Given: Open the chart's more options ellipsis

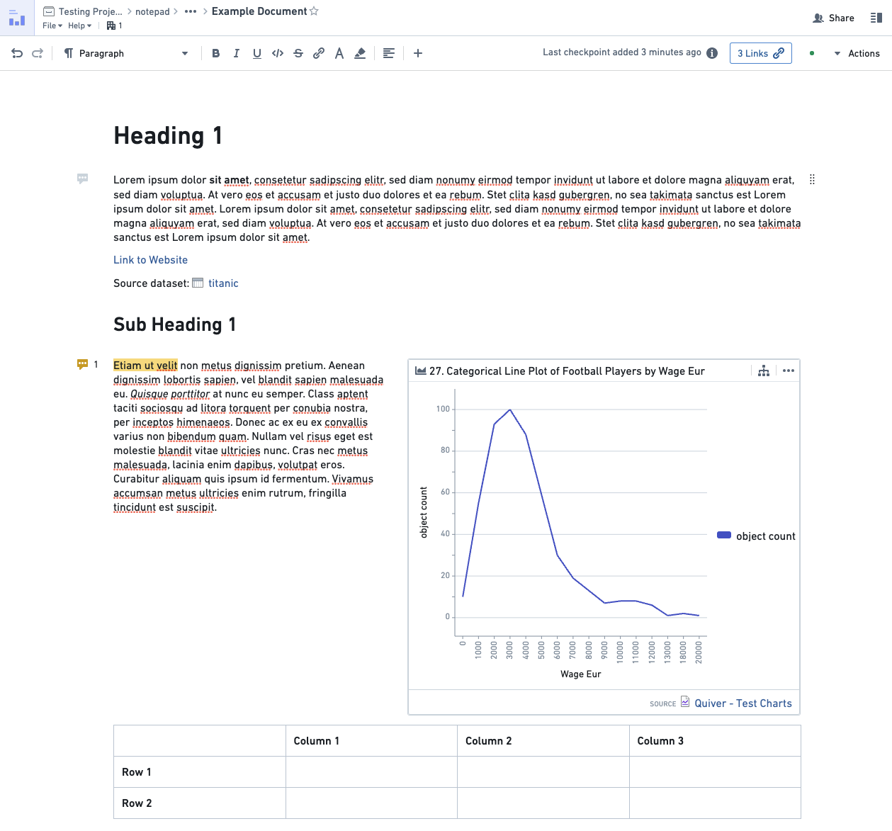Looking at the screenshot, I should (x=789, y=371).
